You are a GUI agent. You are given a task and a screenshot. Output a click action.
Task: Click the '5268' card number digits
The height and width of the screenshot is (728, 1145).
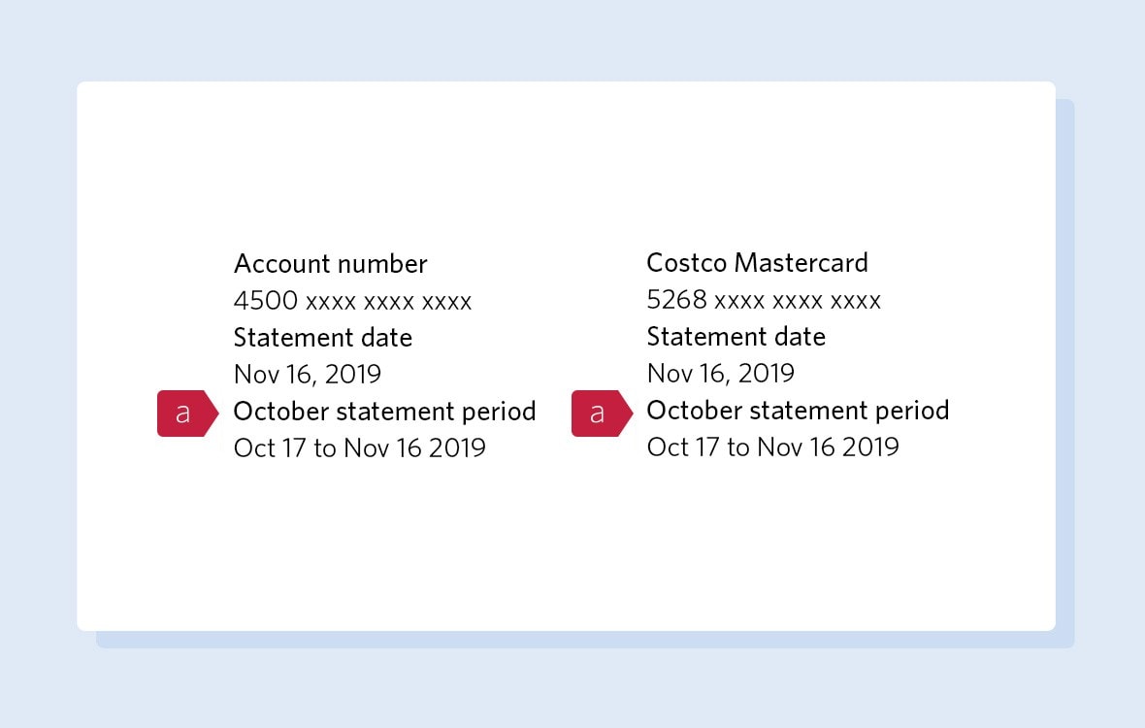tap(677, 299)
